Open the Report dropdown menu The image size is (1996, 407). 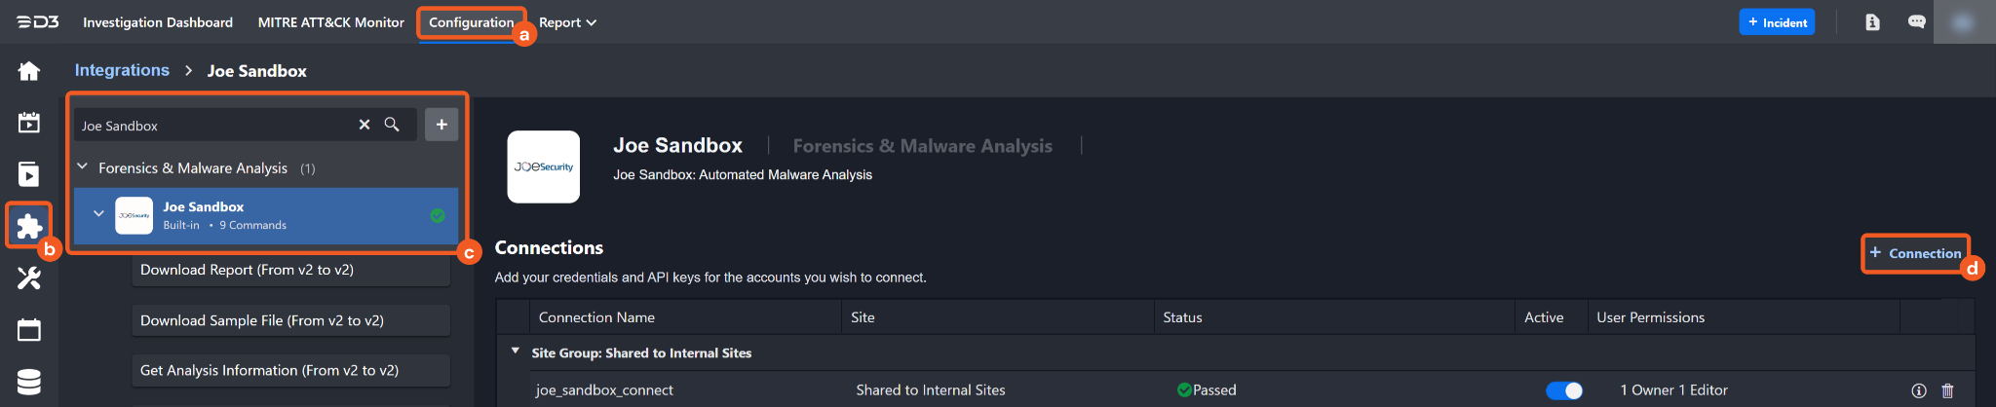(x=567, y=22)
